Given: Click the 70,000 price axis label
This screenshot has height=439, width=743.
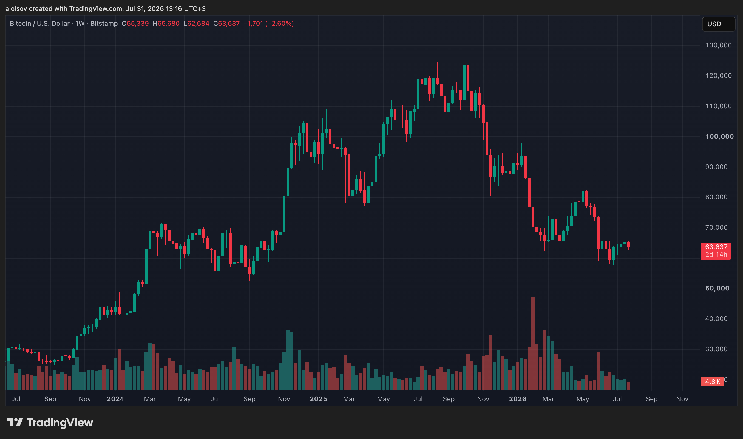Looking at the screenshot, I should 716,227.
